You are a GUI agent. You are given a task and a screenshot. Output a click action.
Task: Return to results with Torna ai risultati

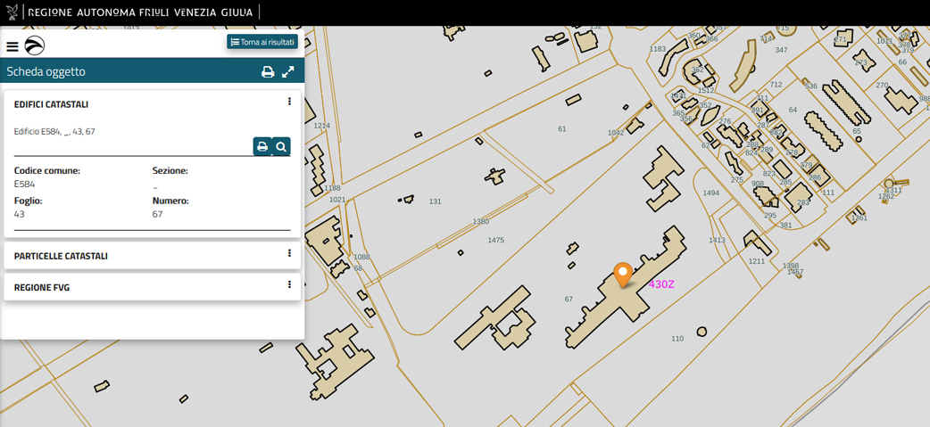262,42
